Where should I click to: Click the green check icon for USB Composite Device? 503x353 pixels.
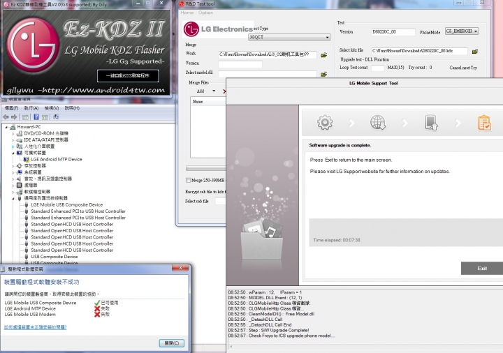[x=97, y=303]
